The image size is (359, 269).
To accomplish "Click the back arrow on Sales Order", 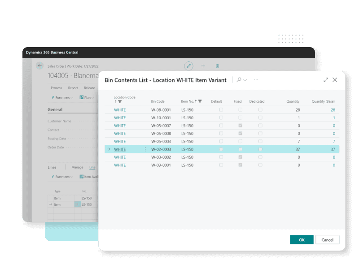I will pyautogui.click(x=40, y=65).
